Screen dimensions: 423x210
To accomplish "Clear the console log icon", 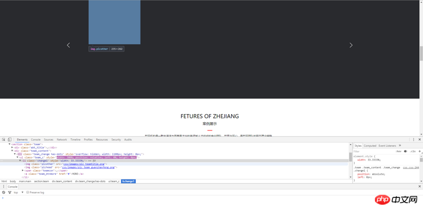I will click(x=4, y=192).
